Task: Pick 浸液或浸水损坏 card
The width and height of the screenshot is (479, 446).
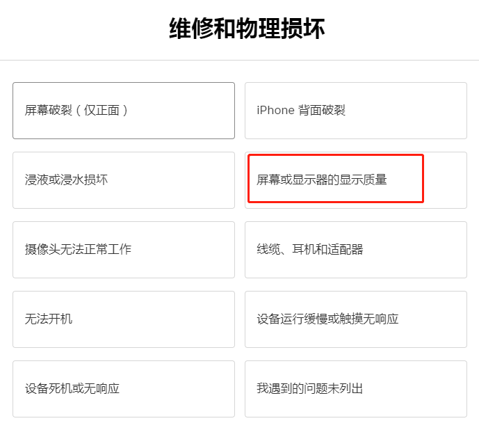Action: [x=124, y=180]
